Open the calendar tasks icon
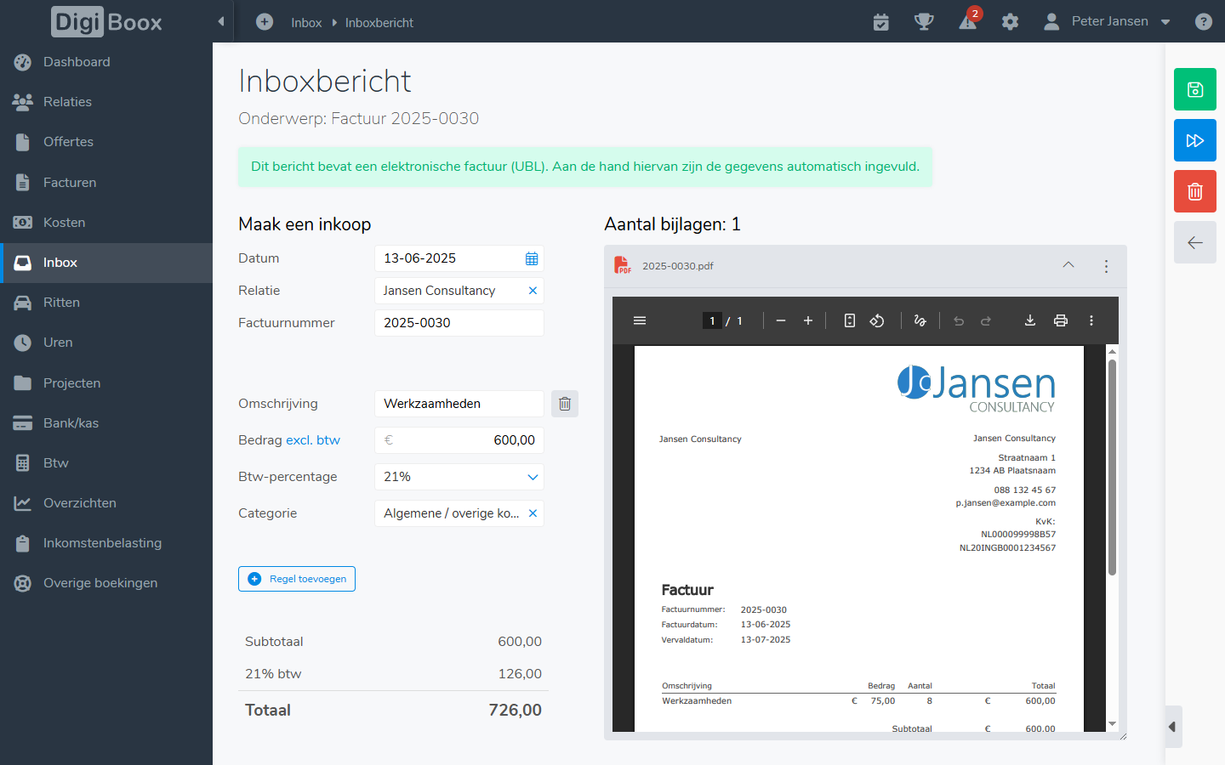Image resolution: width=1225 pixels, height=765 pixels. point(881,22)
